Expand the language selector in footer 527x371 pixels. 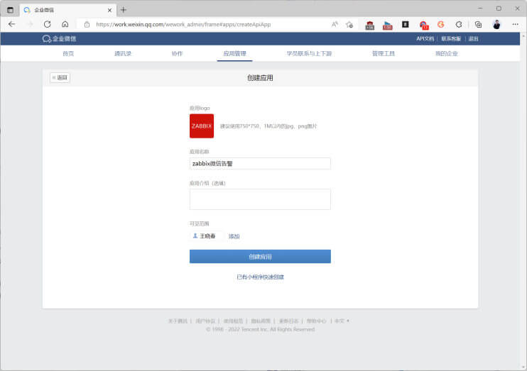pos(342,321)
